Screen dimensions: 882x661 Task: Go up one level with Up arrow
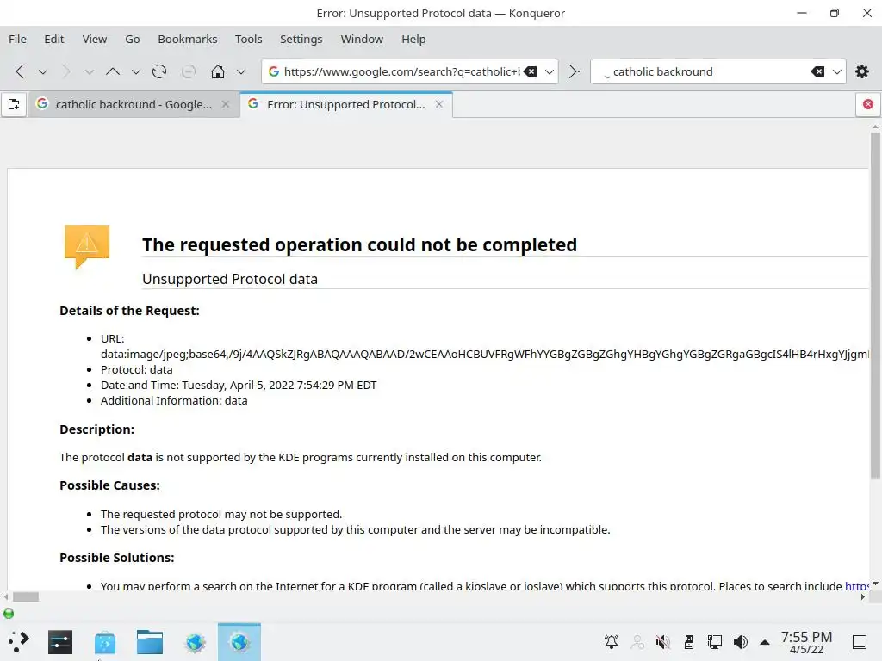(113, 71)
